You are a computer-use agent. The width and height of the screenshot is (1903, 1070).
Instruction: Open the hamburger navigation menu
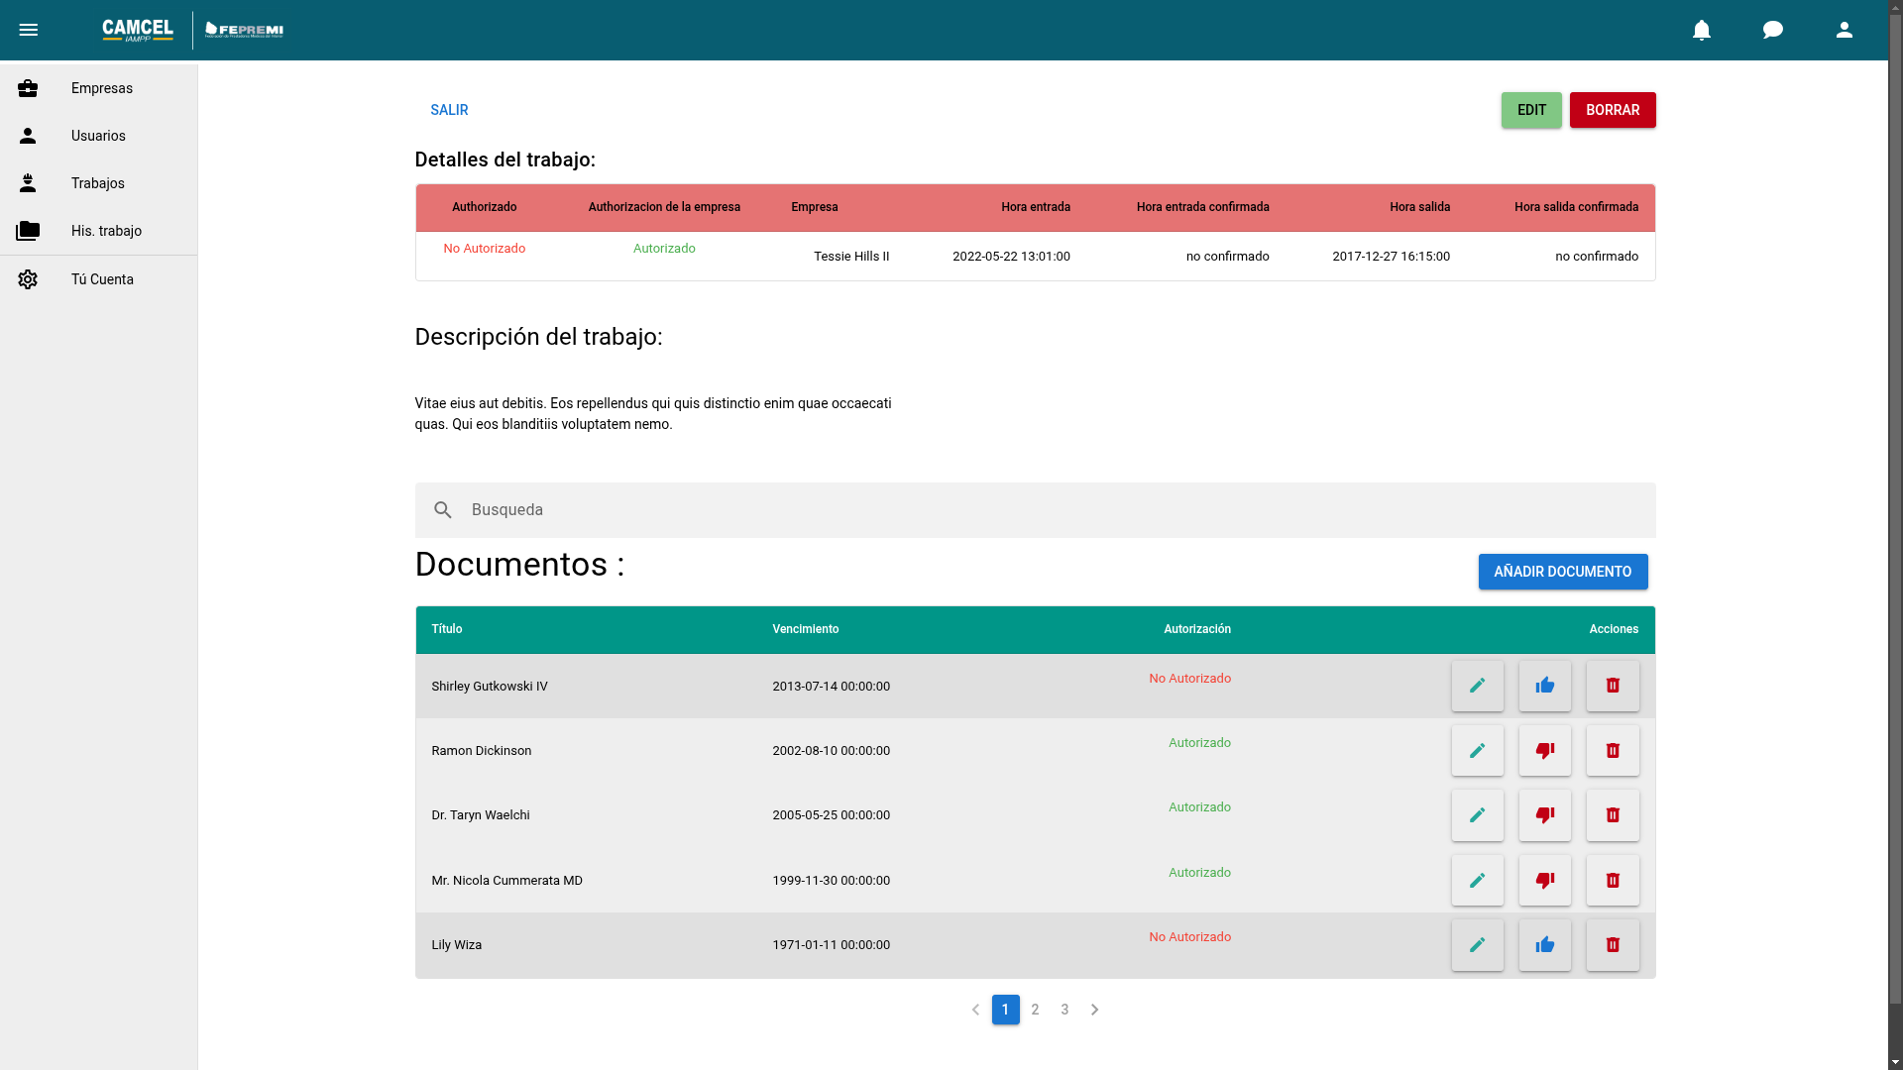tap(29, 30)
